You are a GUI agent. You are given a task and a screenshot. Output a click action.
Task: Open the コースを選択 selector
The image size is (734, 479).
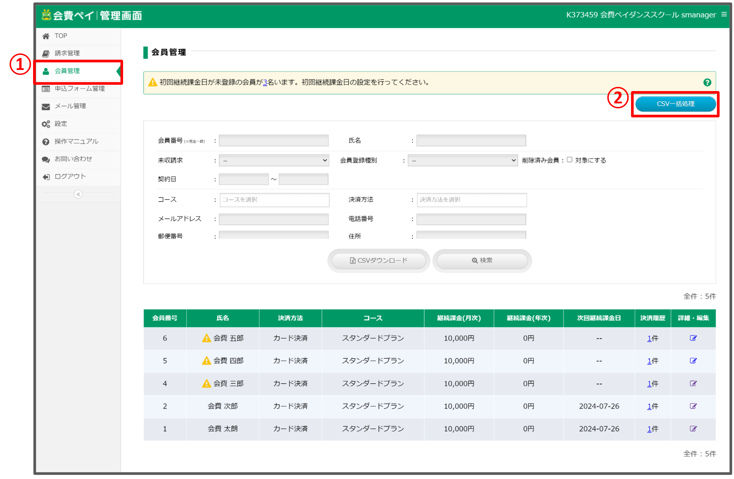coord(274,200)
